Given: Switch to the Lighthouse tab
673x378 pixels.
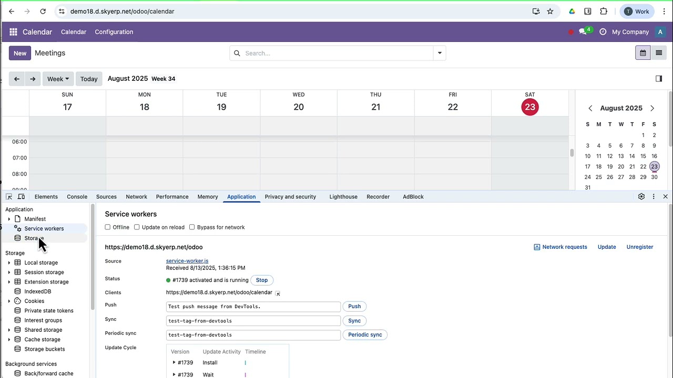Looking at the screenshot, I should (x=343, y=196).
